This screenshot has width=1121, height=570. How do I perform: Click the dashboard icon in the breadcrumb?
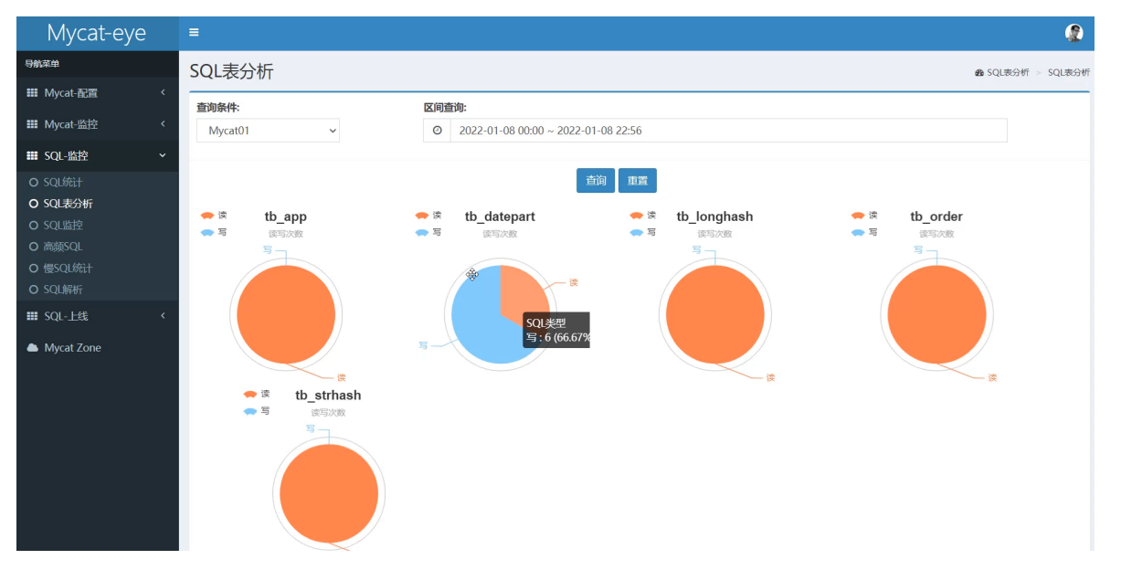point(979,72)
